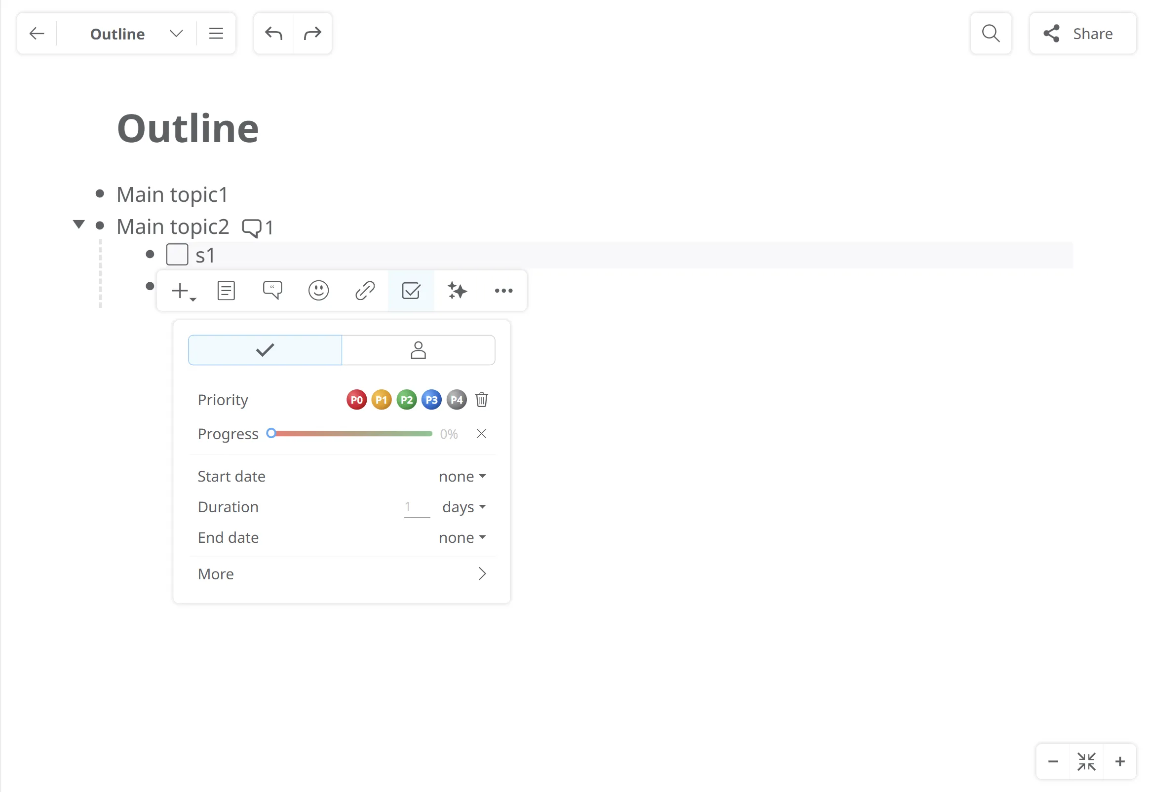
Task: Check the s1 task checkbox
Action: click(x=177, y=255)
